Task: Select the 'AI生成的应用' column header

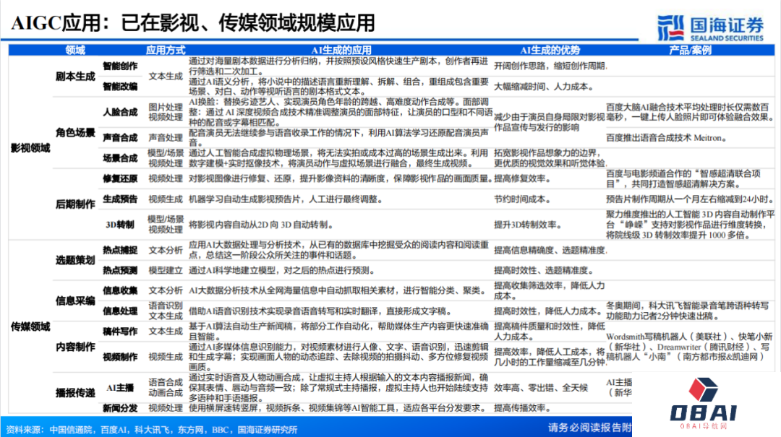Action: coord(342,51)
